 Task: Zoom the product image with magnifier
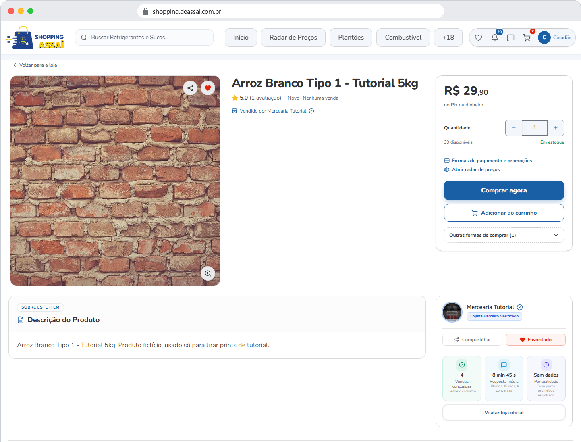click(208, 273)
